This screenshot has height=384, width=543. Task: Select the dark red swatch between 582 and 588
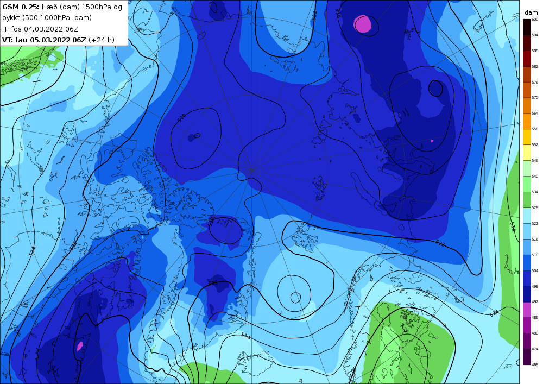(x=527, y=59)
